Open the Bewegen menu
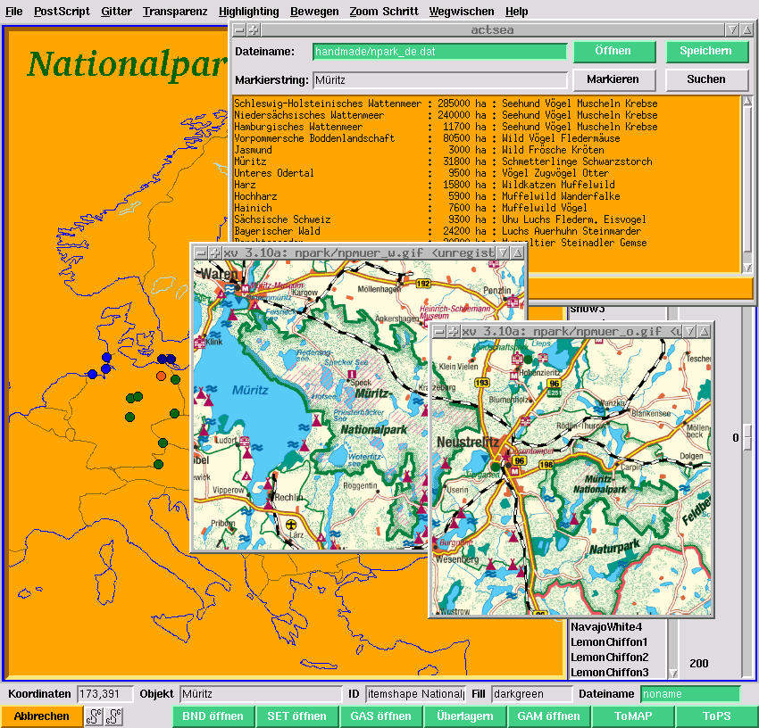The height and width of the screenshot is (728, 759). coord(314,11)
